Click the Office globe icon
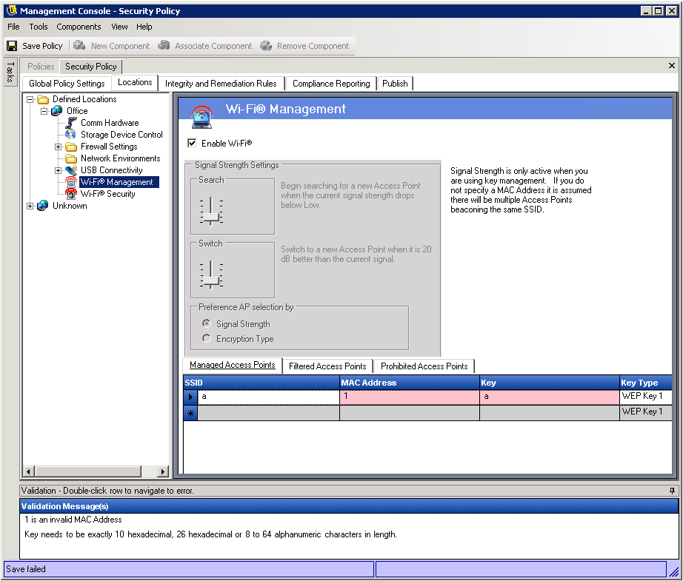Viewport: 683px width, 581px height. click(x=56, y=111)
